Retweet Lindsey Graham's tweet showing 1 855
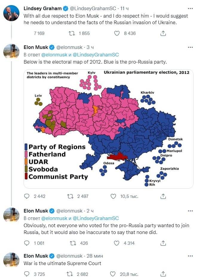 tap(72, 33)
